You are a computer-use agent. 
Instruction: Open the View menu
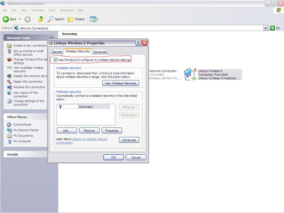click(24, 10)
